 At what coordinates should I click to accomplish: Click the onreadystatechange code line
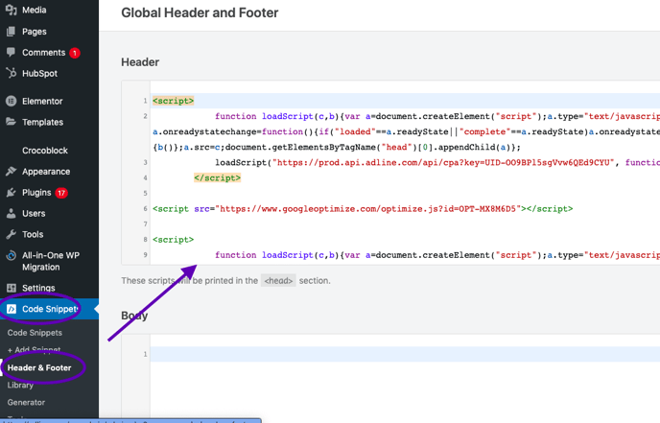[x=406, y=131]
